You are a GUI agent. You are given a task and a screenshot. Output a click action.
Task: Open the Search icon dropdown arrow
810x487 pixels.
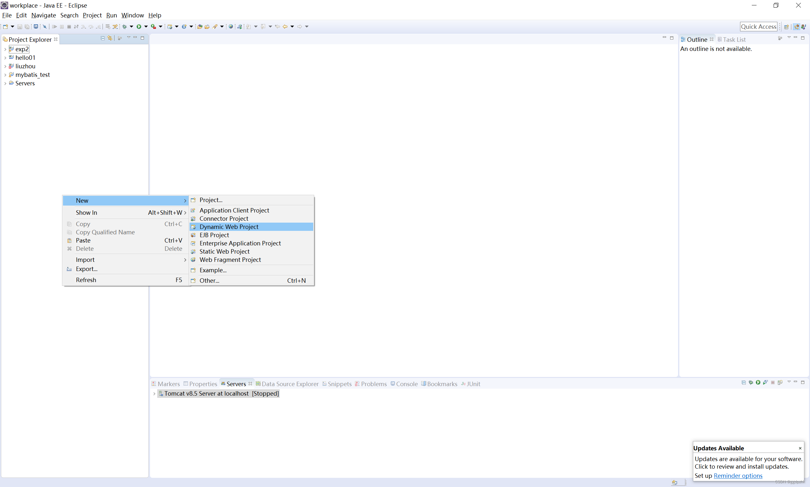222,27
